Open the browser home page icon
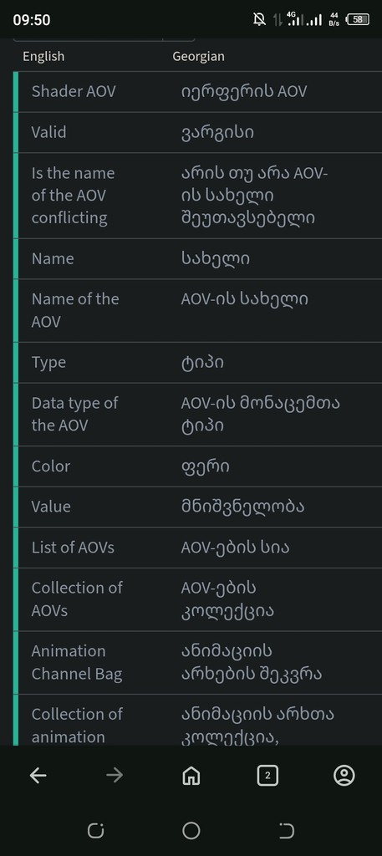Screen dimensions: 382x856 (x=191, y=776)
